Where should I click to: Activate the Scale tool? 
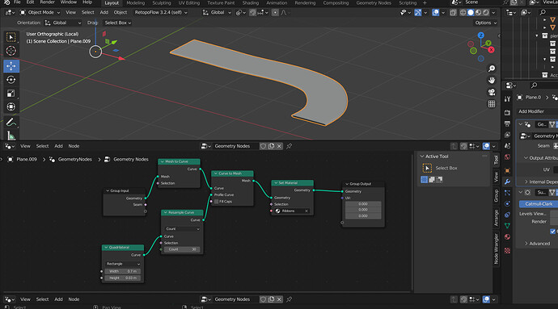click(11, 94)
